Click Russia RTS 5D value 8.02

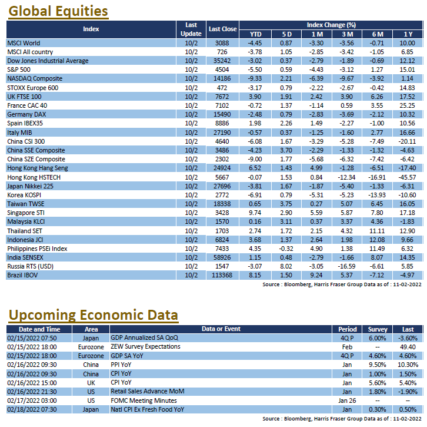(x=286, y=266)
